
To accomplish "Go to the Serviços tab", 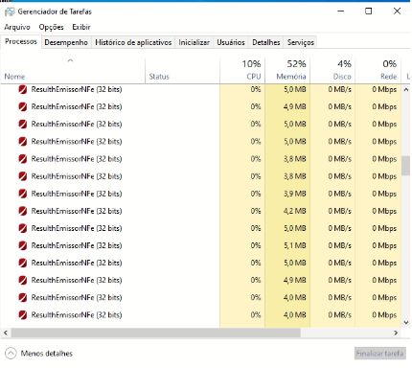I will pyautogui.click(x=301, y=42).
